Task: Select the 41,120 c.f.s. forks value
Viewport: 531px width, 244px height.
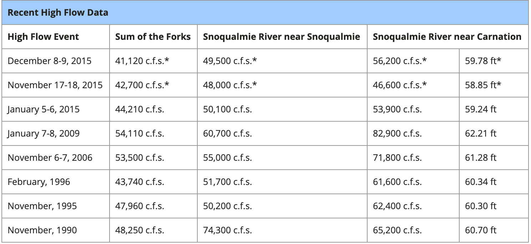Action: point(142,61)
